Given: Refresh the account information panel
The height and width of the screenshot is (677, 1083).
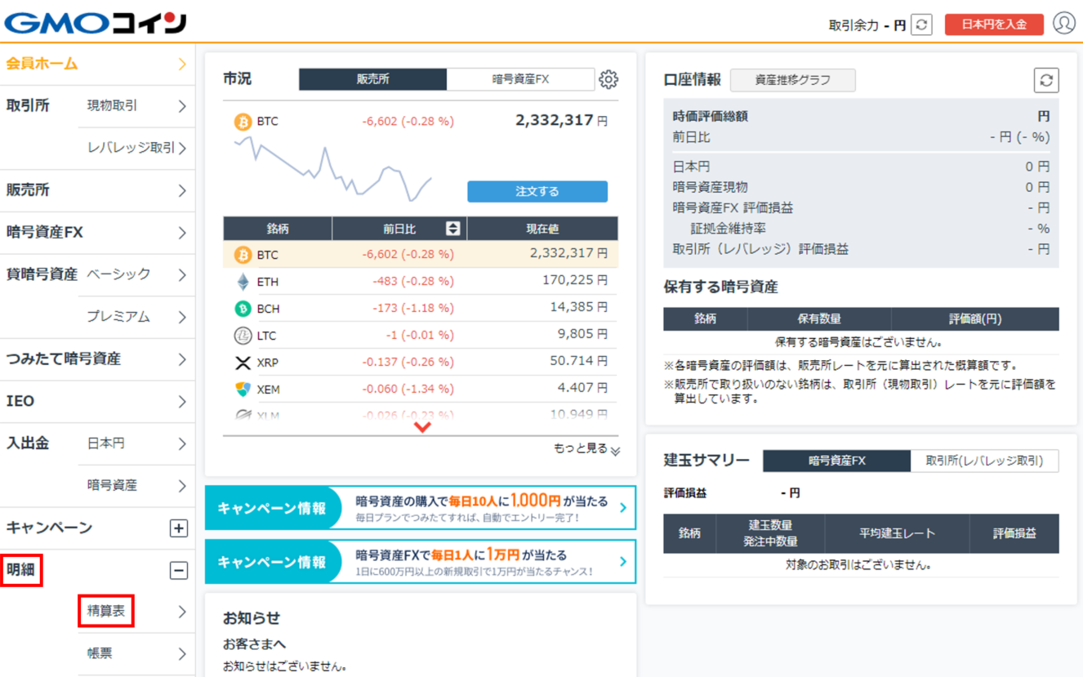Looking at the screenshot, I should tap(1046, 80).
